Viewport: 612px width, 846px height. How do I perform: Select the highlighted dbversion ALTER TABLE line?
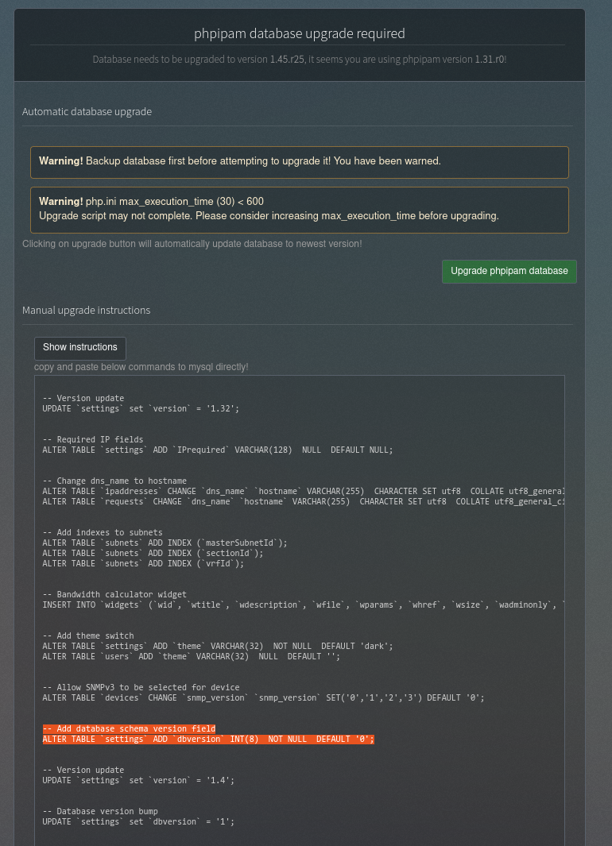click(209, 739)
